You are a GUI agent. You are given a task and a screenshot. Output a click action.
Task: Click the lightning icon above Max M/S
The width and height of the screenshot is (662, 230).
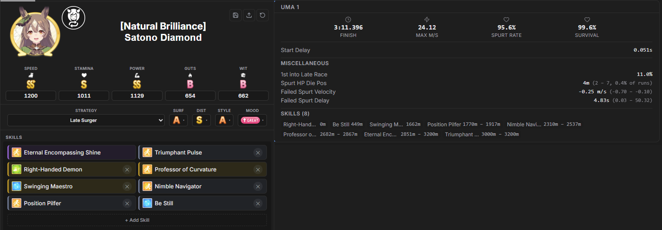(x=427, y=20)
